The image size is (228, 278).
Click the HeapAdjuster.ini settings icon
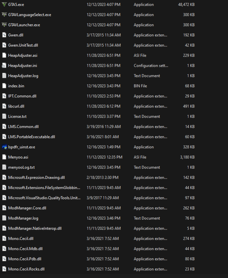pos(4,66)
